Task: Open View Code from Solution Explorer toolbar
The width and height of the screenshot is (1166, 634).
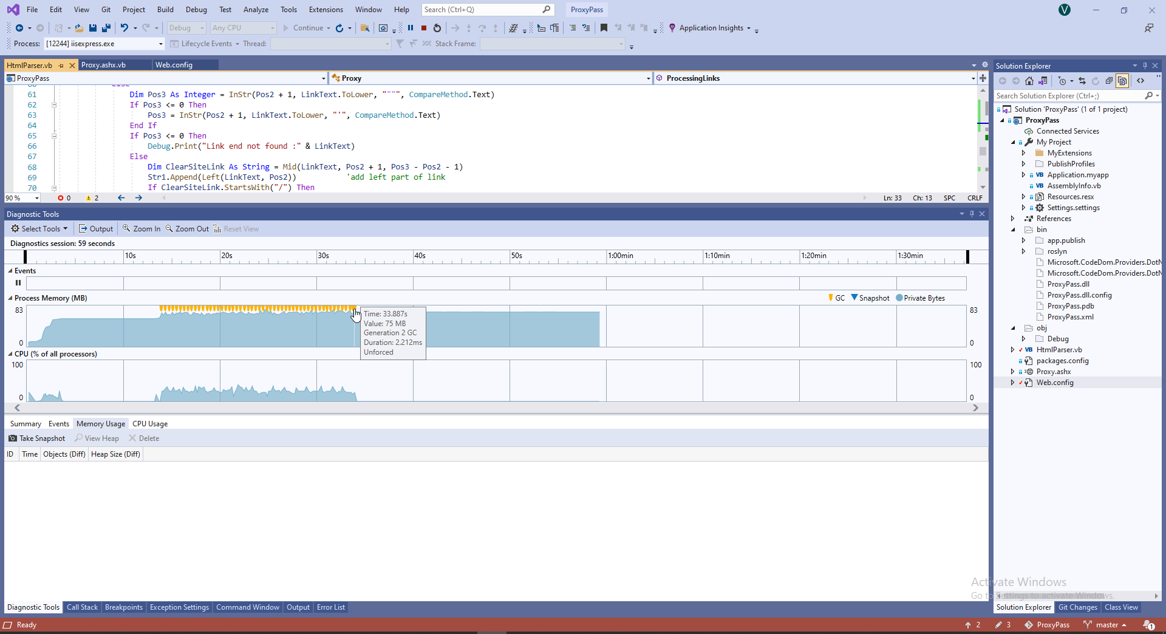Action: coord(1140,81)
